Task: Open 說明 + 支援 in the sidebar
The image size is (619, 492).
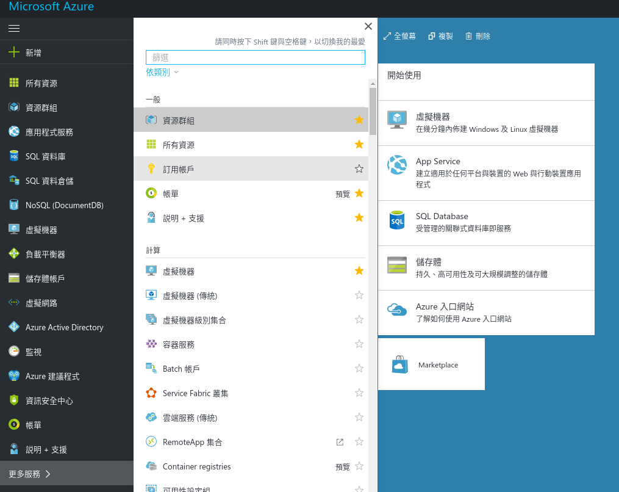Action: click(x=66, y=449)
